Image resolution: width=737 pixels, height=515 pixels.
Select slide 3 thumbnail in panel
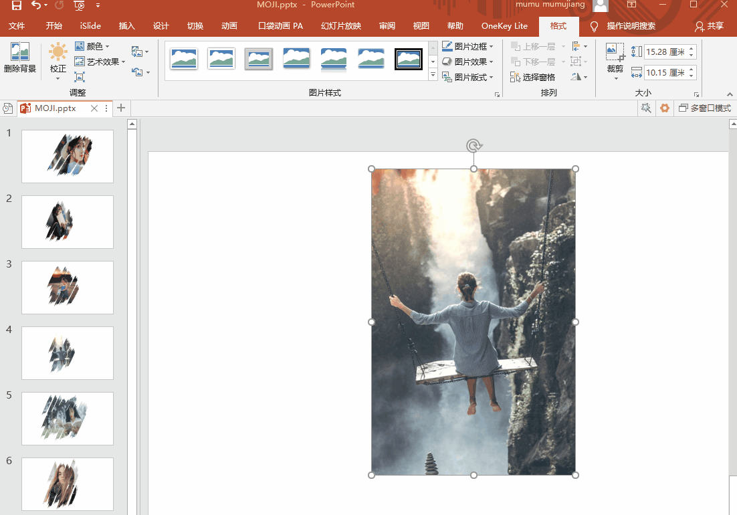coord(67,287)
